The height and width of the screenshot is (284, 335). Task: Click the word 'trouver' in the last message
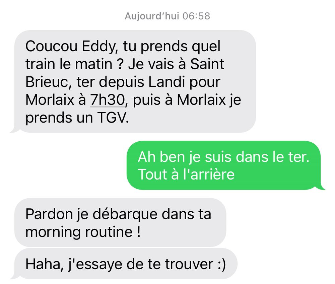point(189,264)
